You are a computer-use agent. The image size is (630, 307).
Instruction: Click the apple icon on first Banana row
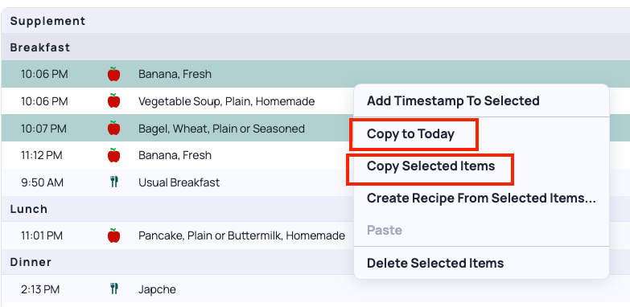[x=113, y=74]
